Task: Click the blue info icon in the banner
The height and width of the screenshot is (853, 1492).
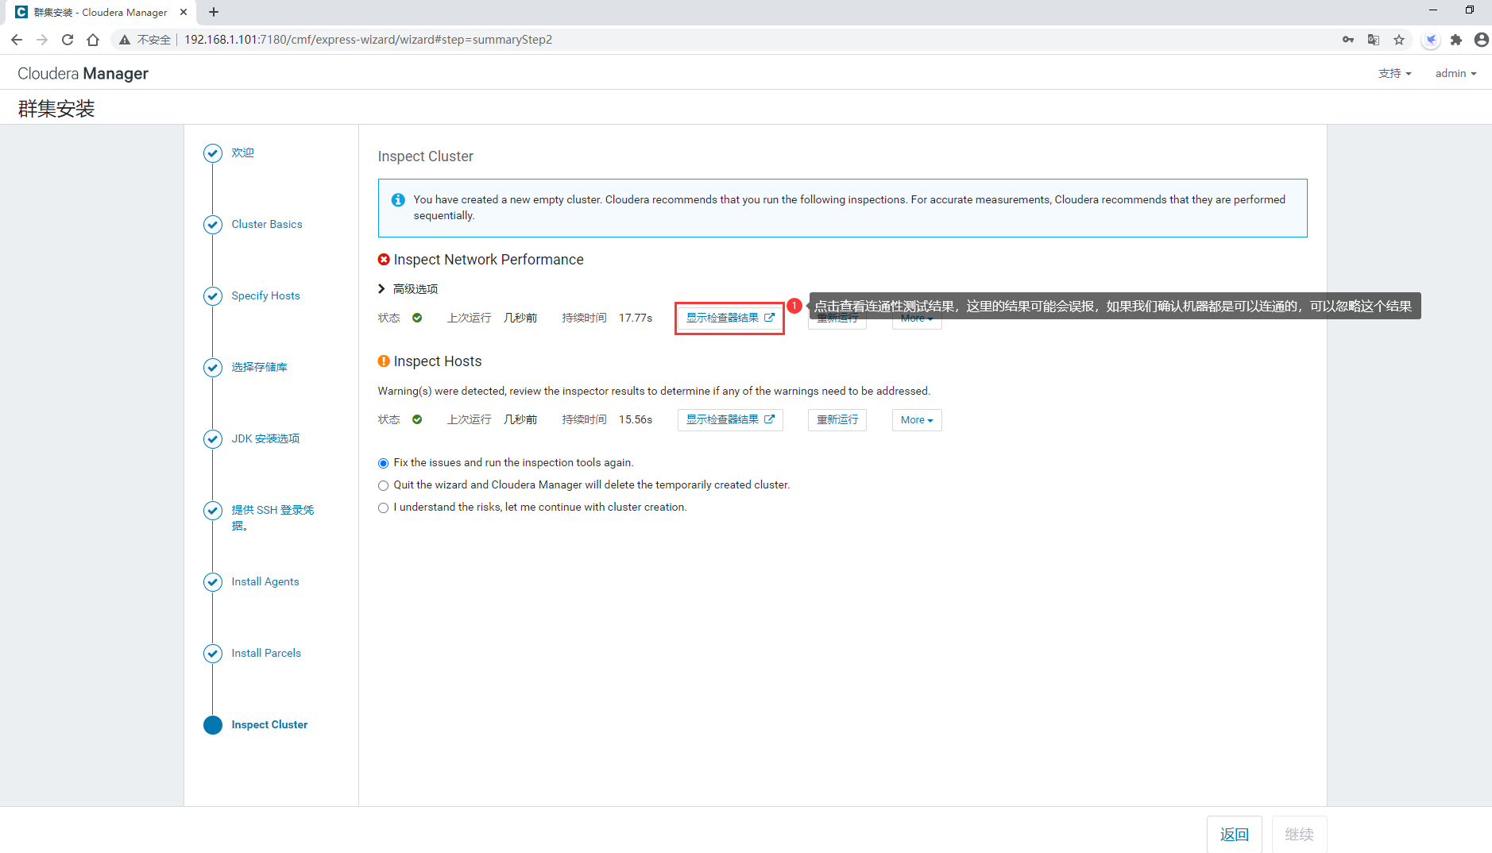Action: point(398,200)
